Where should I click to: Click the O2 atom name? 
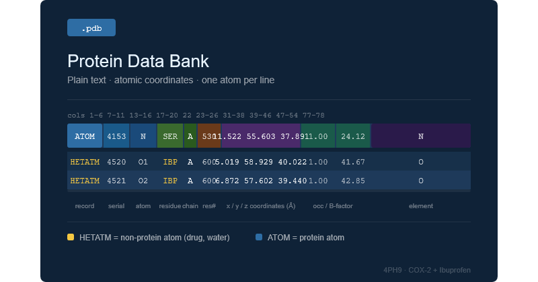(143, 181)
